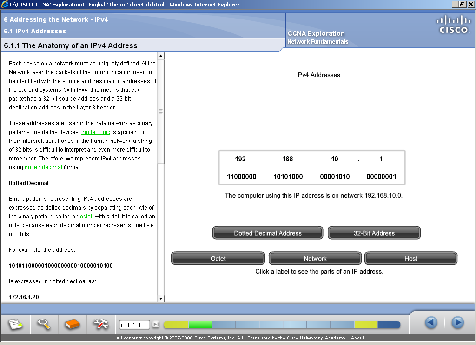Click the long binary string starting 10101100
Image resolution: width=476 pixels, height=345 pixels.
61,266
